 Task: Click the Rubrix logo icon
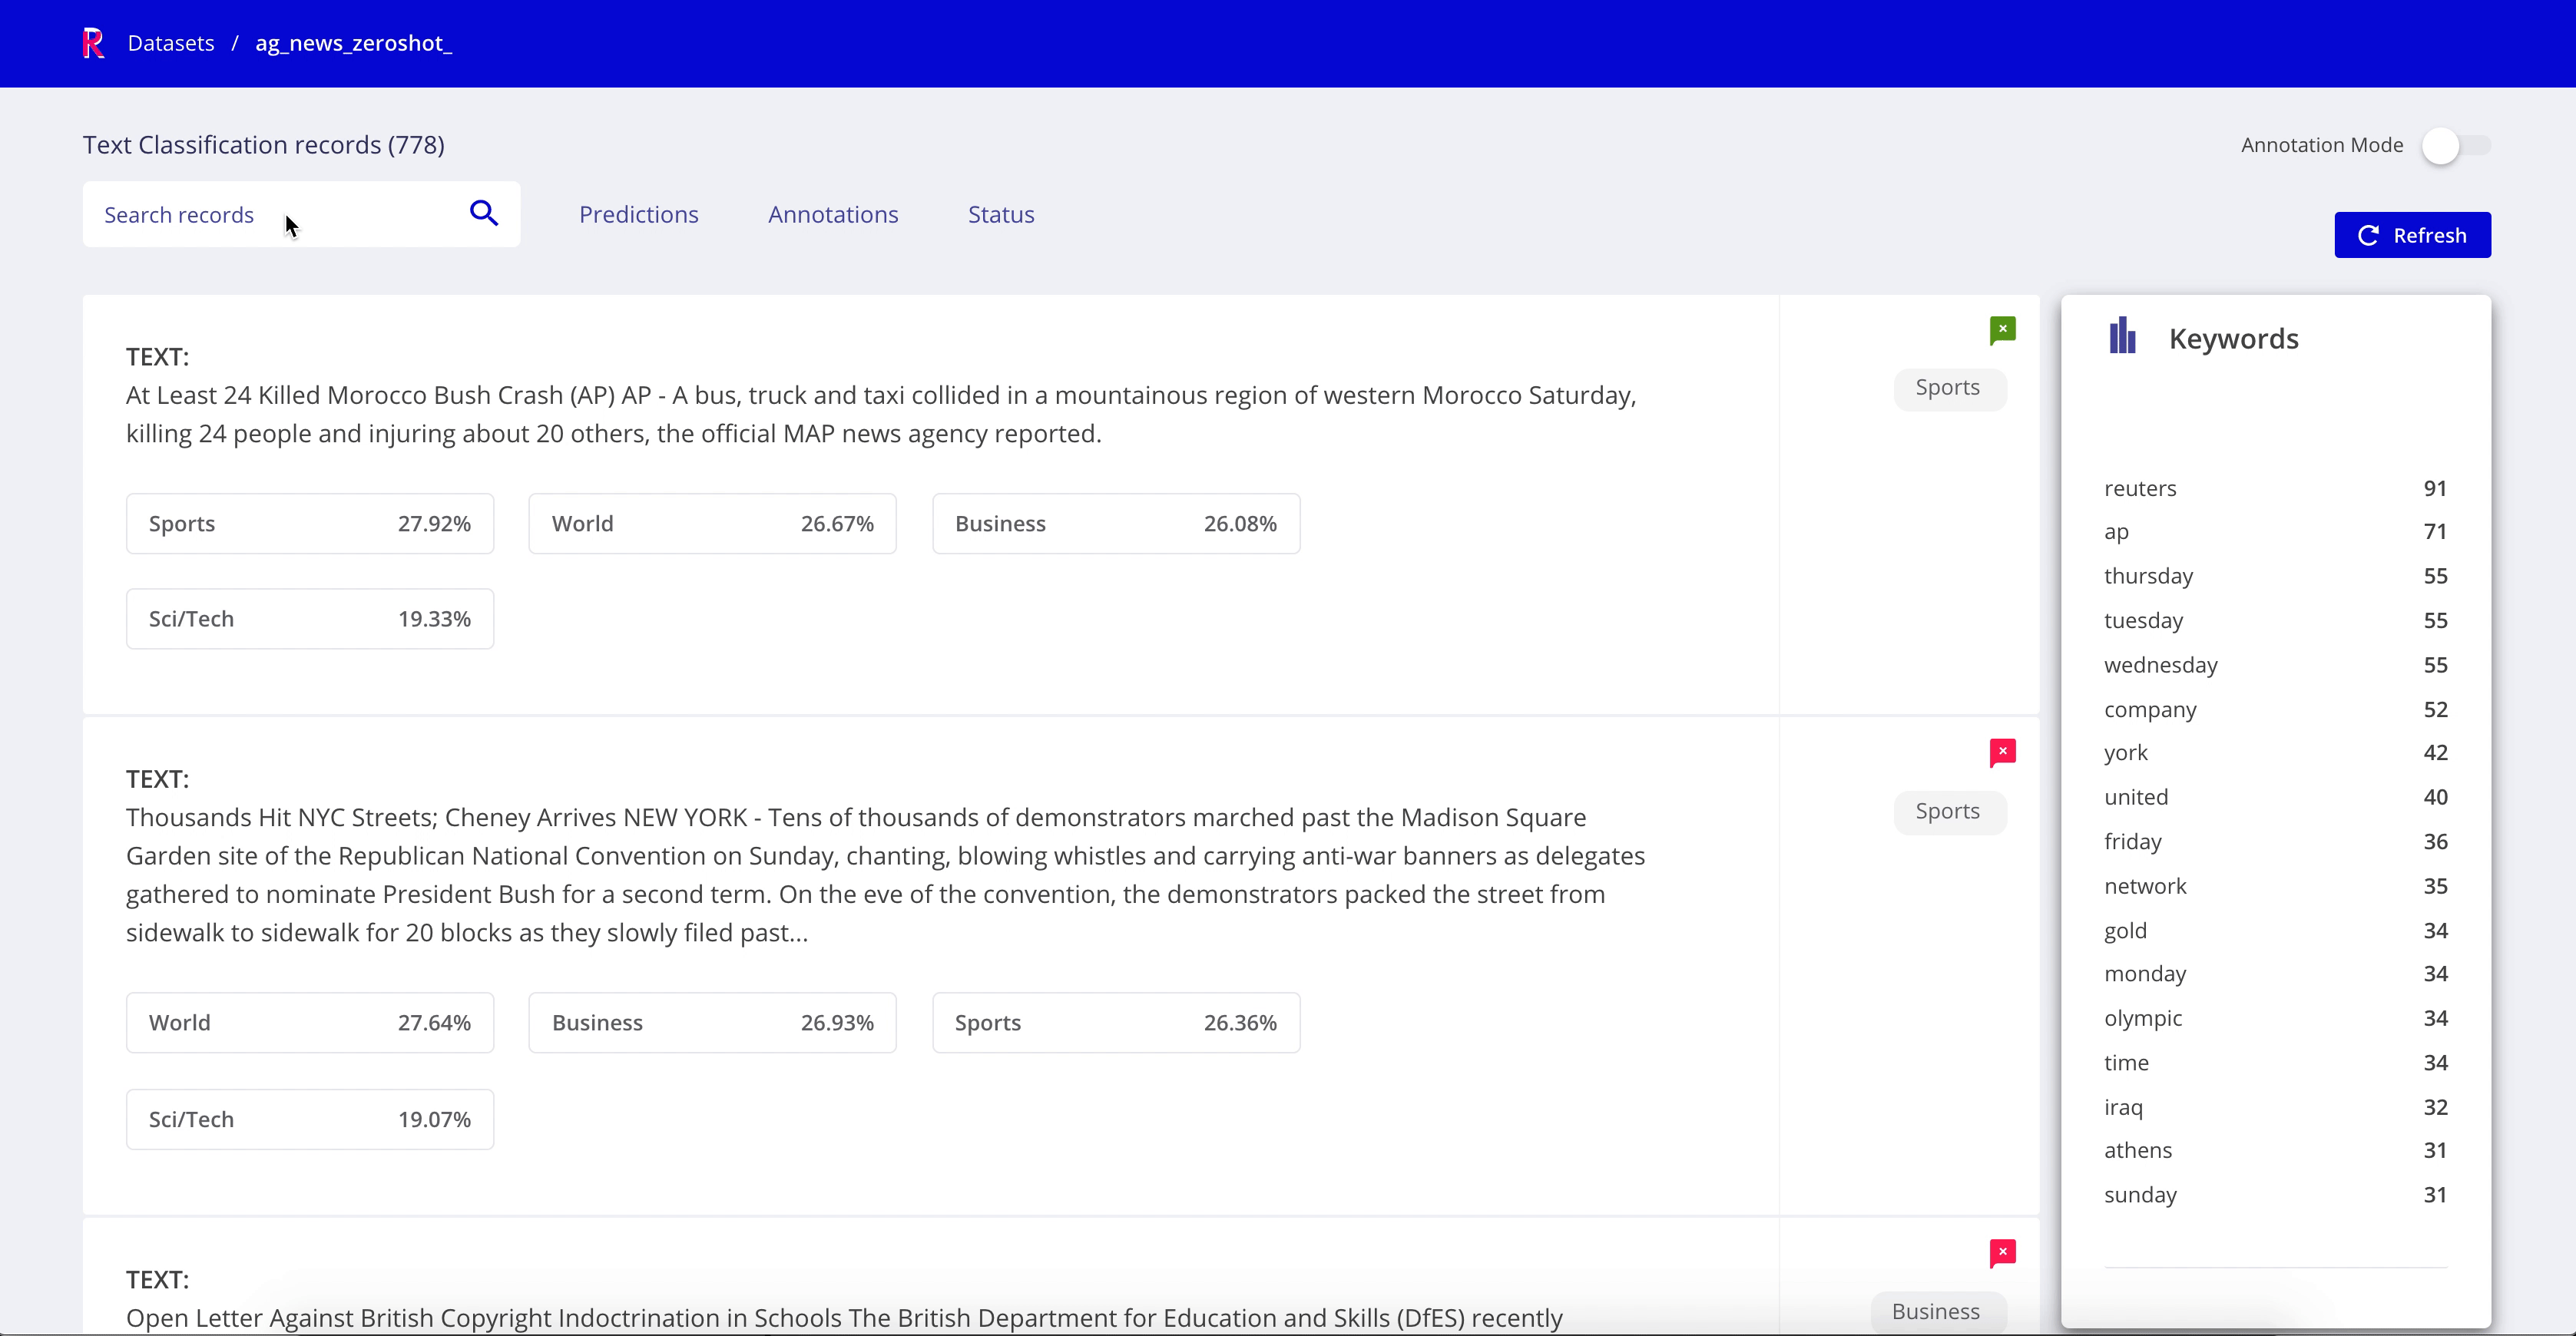[93, 43]
